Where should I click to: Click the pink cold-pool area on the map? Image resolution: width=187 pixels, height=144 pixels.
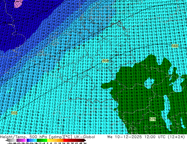coord(18,4)
